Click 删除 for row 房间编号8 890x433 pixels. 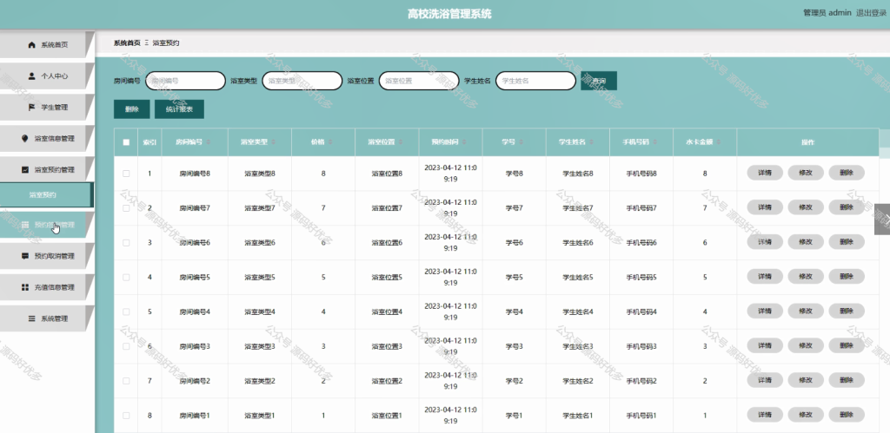click(x=847, y=173)
